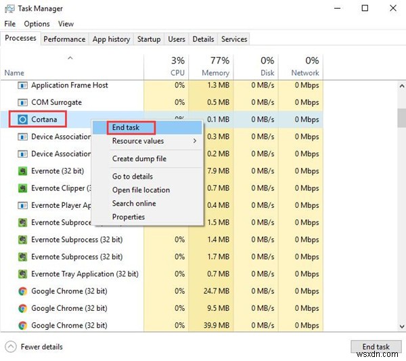Screen dimensions: 406x361
Task: Sort by the CPU column header
Action: click(166, 66)
